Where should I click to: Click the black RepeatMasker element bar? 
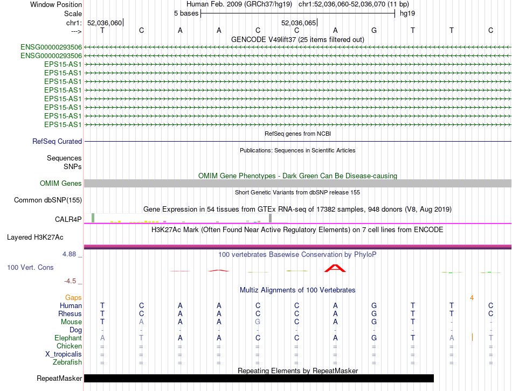(x=259, y=378)
